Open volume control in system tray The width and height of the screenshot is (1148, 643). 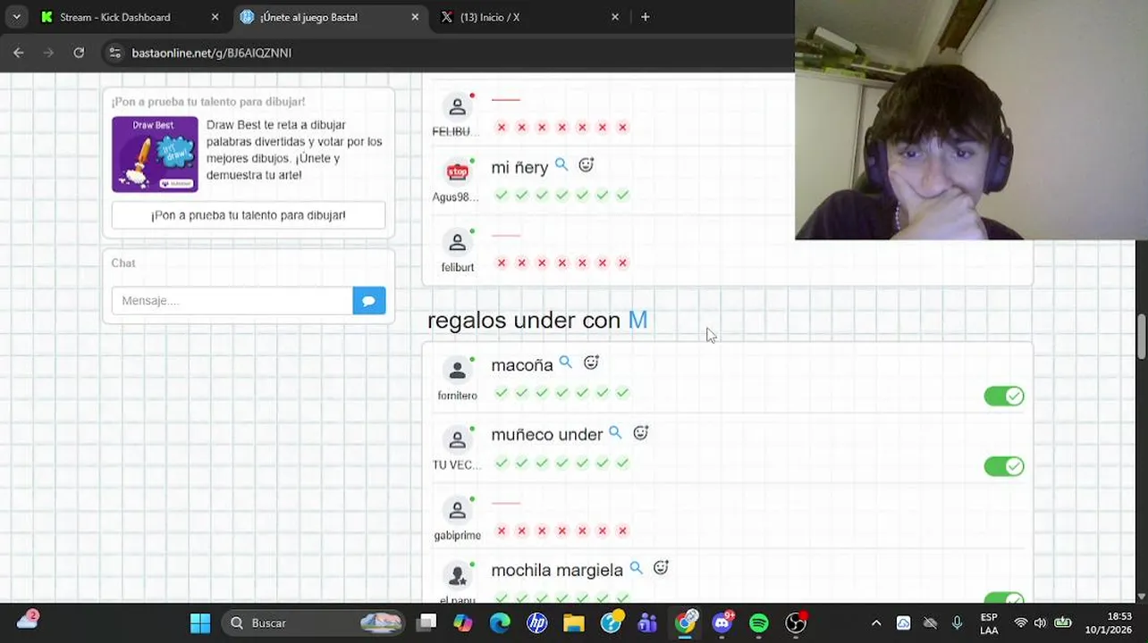1040,623
